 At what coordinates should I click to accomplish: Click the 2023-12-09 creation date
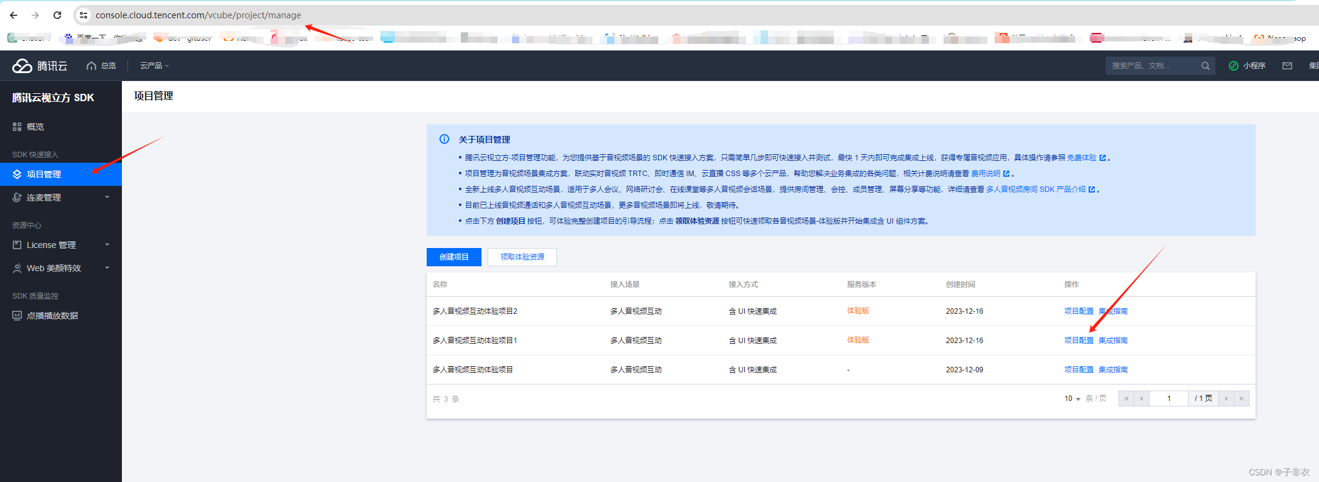click(x=964, y=370)
